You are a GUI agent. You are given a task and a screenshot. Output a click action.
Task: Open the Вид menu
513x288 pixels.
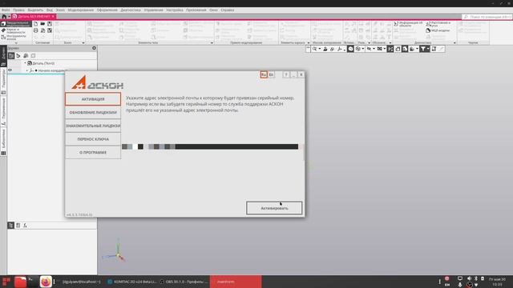50,10
